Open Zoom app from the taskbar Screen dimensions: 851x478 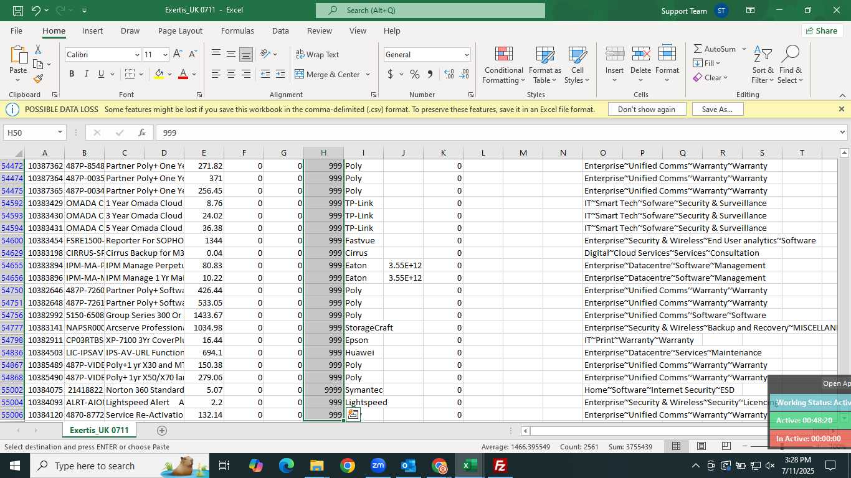tap(378, 466)
